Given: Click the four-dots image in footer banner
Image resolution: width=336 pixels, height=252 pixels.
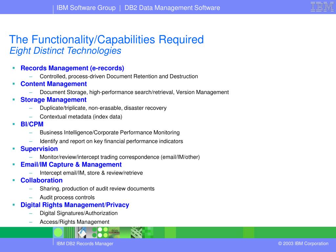Looking at the screenshot, I should tap(103, 233).
